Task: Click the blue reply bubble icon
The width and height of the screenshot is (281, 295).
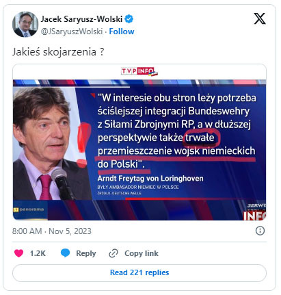Action: pyautogui.click(x=65, y=253)
